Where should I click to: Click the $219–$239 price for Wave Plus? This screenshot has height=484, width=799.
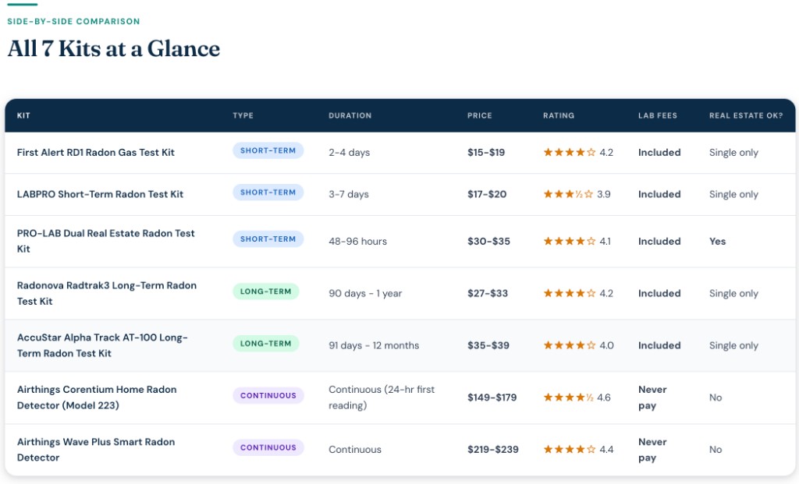pos(492,450)
